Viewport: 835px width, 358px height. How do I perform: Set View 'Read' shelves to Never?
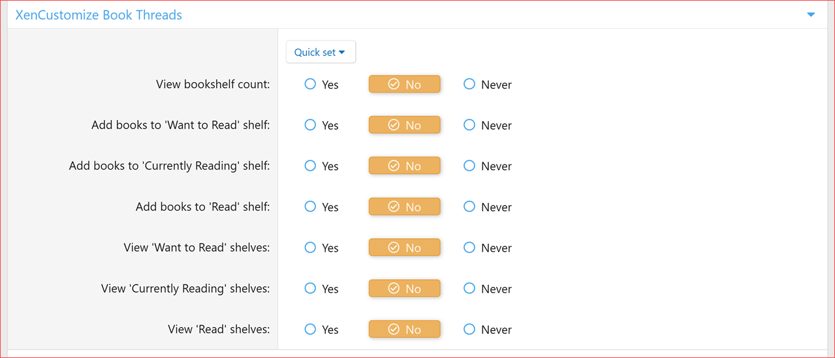point(469,329)
